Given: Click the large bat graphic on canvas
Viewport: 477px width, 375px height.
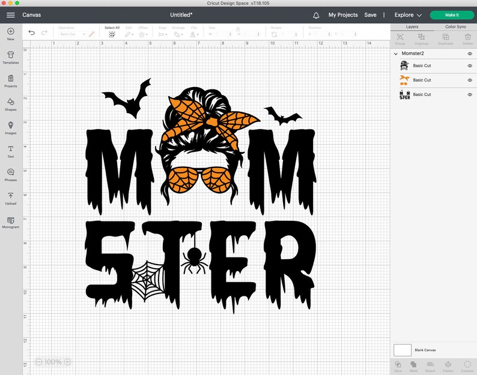Looking at the screenshot, I should pyautogui.click(x=127, y=98).
